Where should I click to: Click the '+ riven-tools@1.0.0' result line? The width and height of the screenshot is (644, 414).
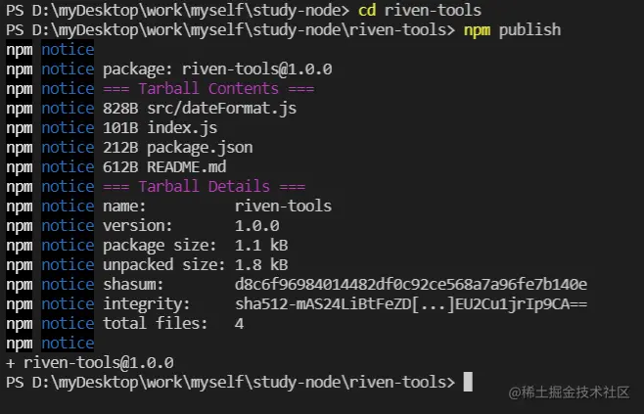point(90,363)
